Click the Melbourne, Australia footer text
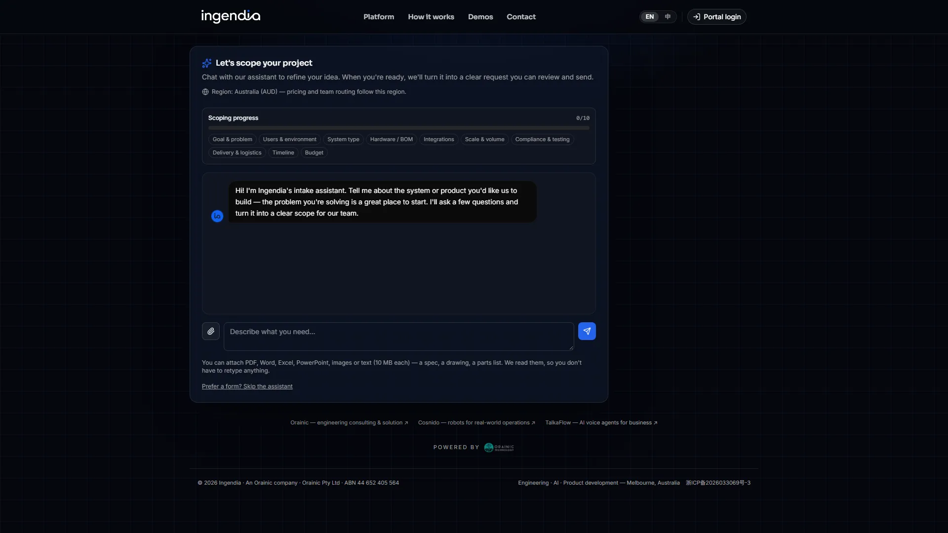This screenshot has height=533, width=948. pos(653,483)
